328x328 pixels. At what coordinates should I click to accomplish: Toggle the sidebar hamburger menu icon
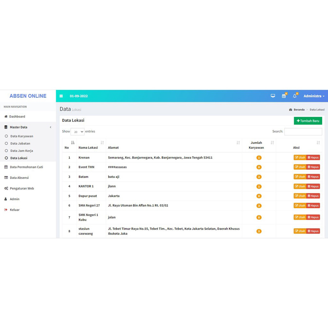pos(61,96)
